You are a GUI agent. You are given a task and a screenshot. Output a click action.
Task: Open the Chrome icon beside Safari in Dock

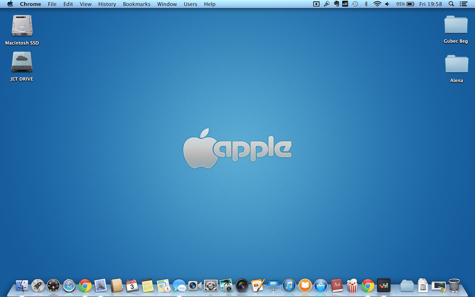coord(85,286)
